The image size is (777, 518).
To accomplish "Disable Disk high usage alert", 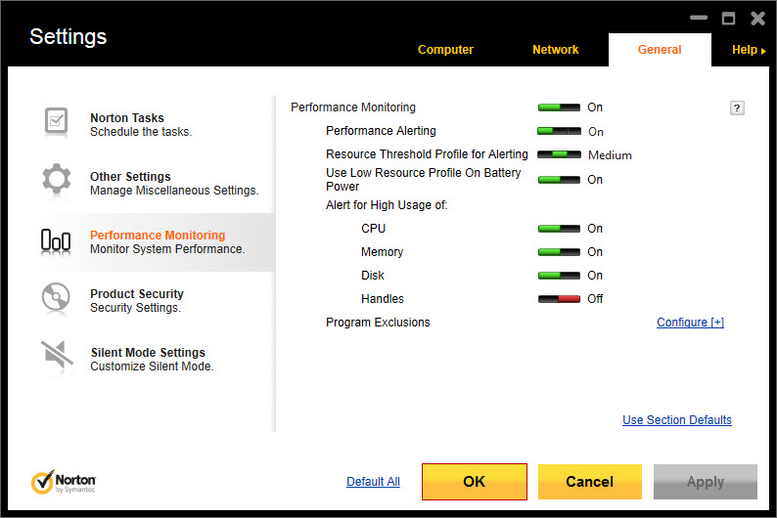I will 559,275.
